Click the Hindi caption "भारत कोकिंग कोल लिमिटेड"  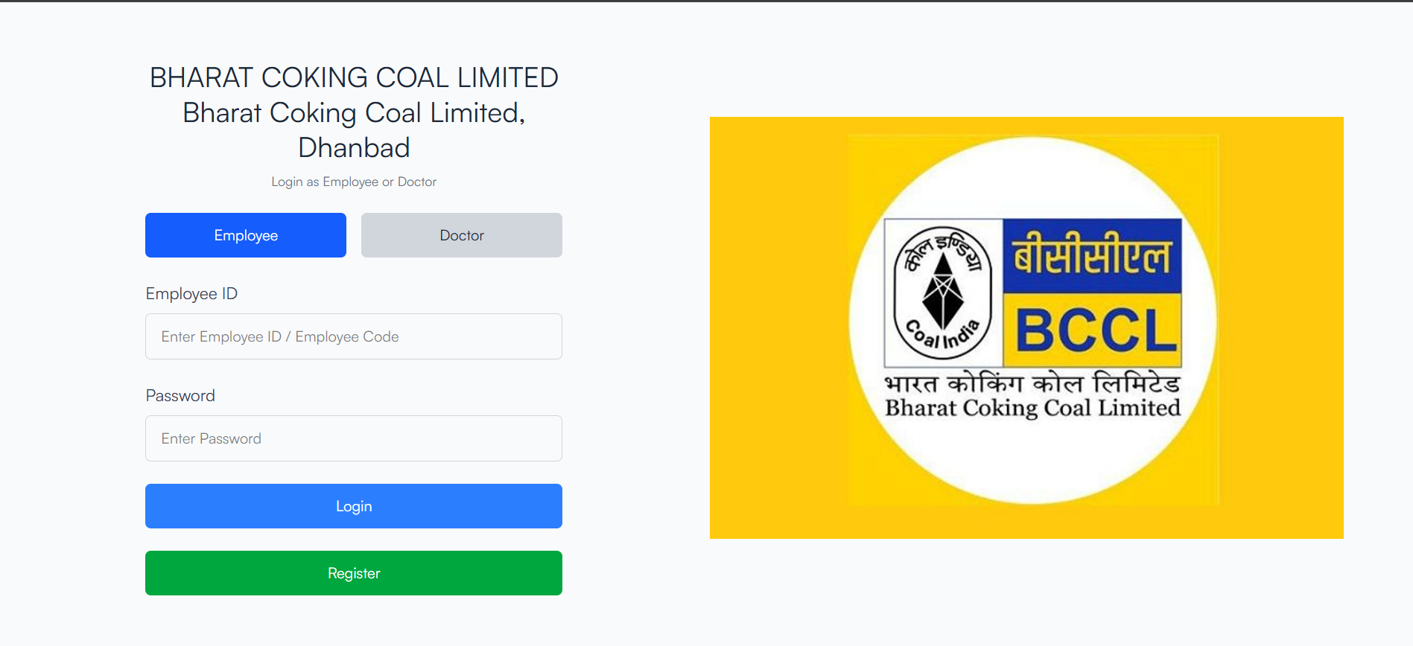click(x=1032, y=384)
